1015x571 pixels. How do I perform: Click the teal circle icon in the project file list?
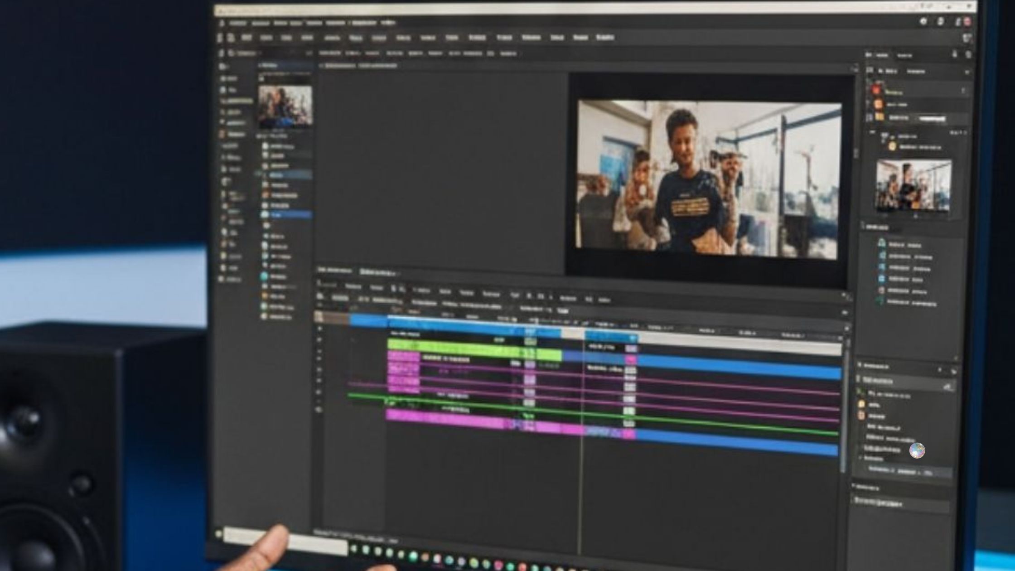265,276
